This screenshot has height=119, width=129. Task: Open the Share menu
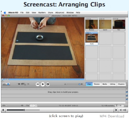tap(50, 13)
